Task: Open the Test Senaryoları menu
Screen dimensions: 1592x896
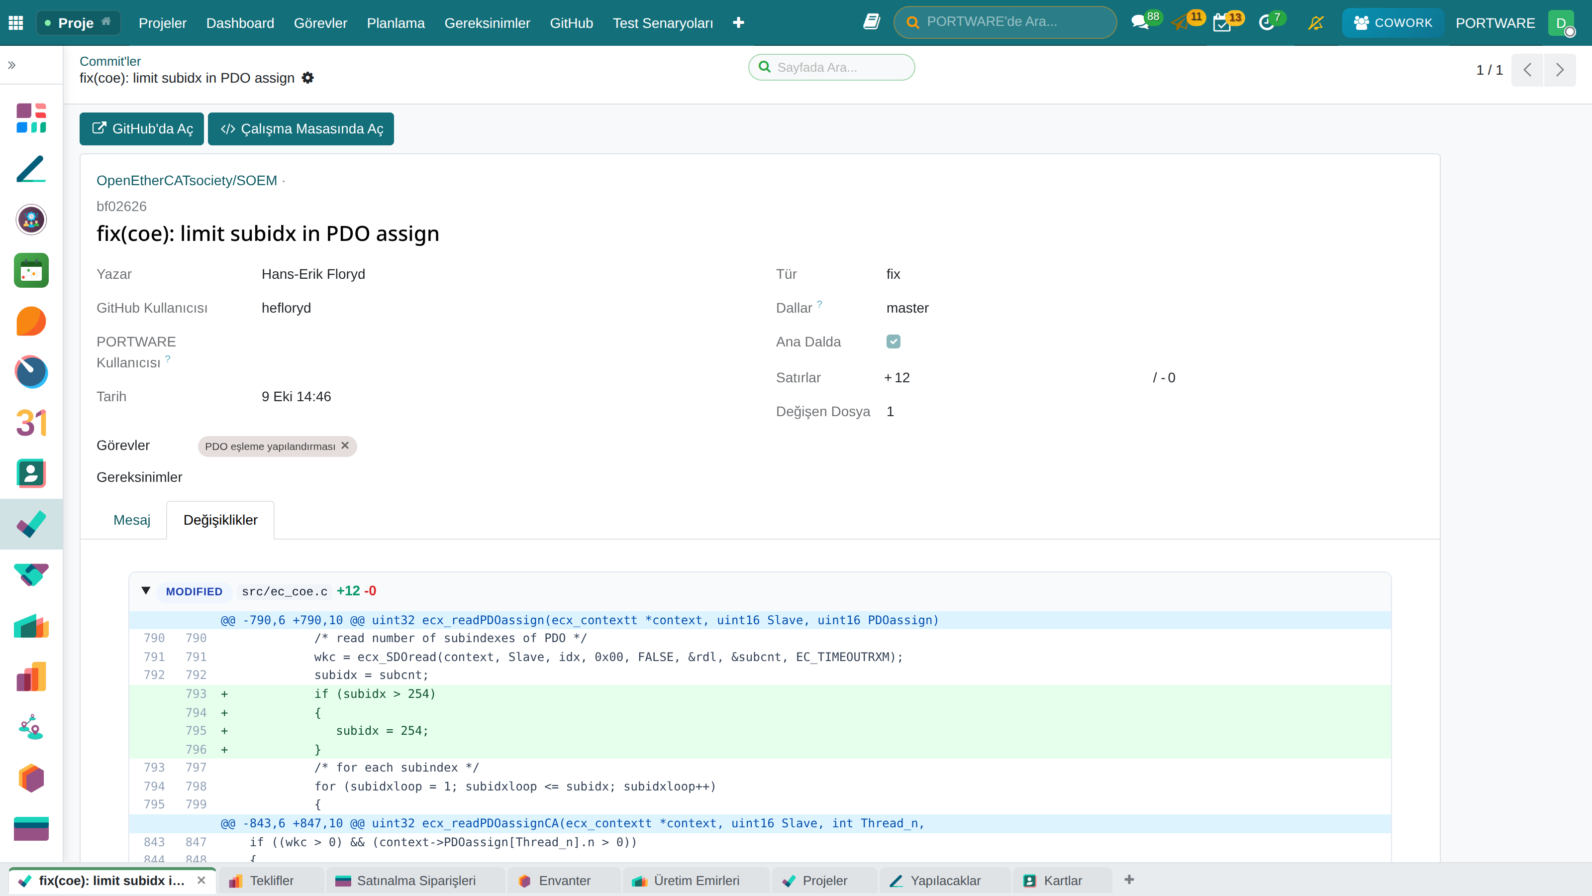Action: click(x=663, y=23)
